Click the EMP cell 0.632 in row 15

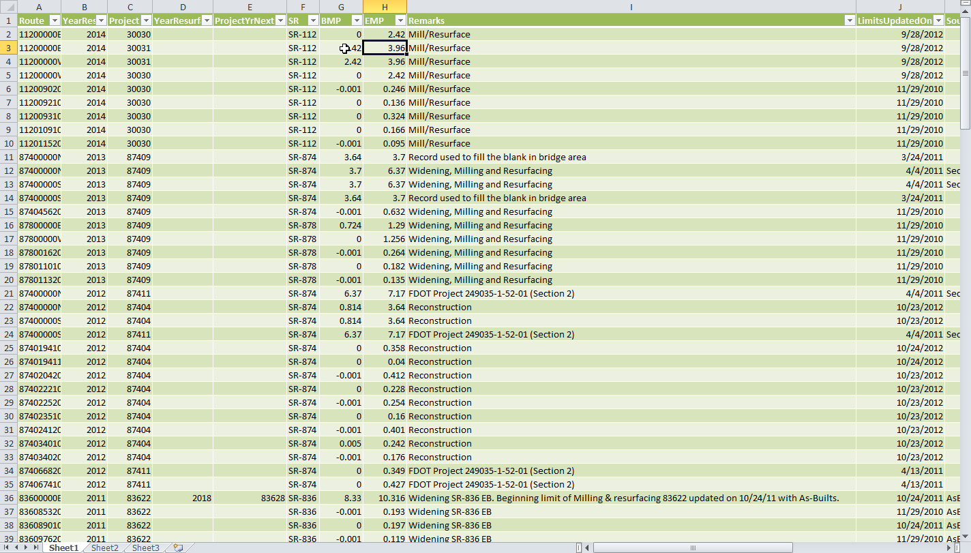point(385,211)
